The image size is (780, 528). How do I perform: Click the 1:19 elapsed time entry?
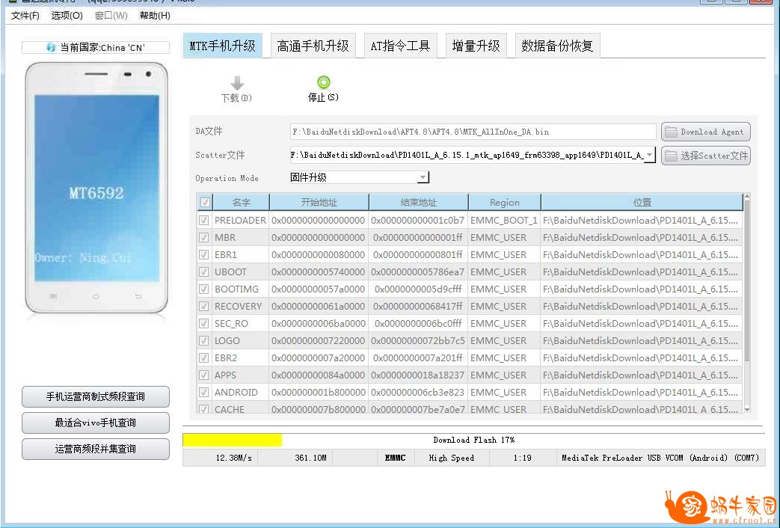[522, 458]
